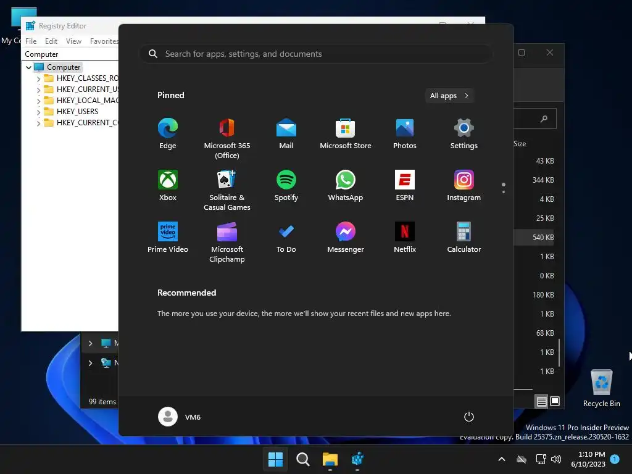Viewport: 632px width, 474px height.
Task: Sort by Size column in File Explorer
Action: (x=520, y=144)
